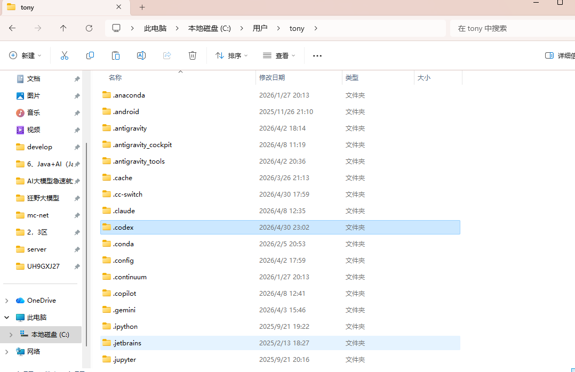
Task: Select 网络 in the navigation pane
Action: [34, 351]
